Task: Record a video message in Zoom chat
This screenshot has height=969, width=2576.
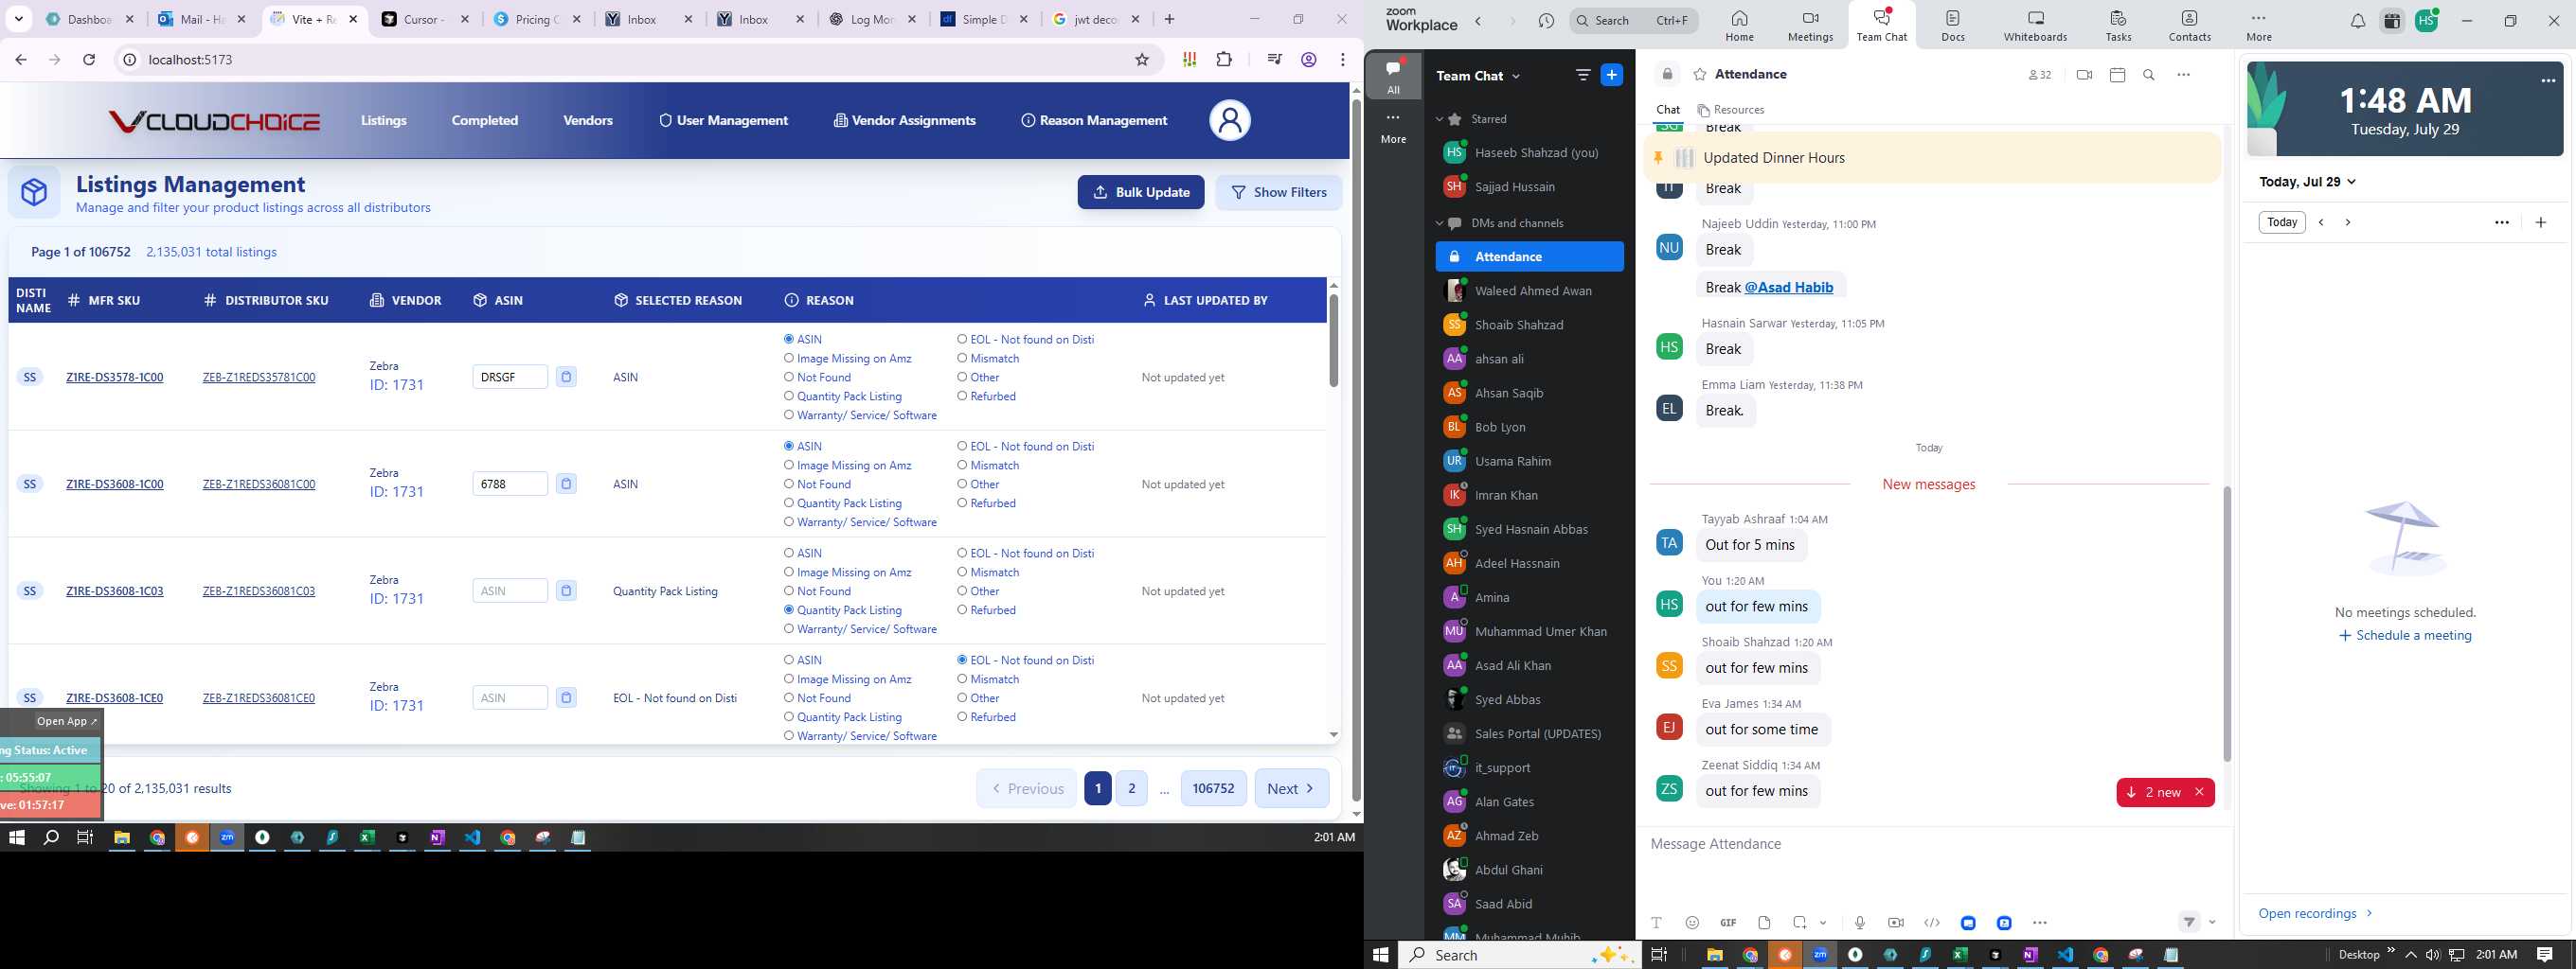Action: (x=1896, y=923)
